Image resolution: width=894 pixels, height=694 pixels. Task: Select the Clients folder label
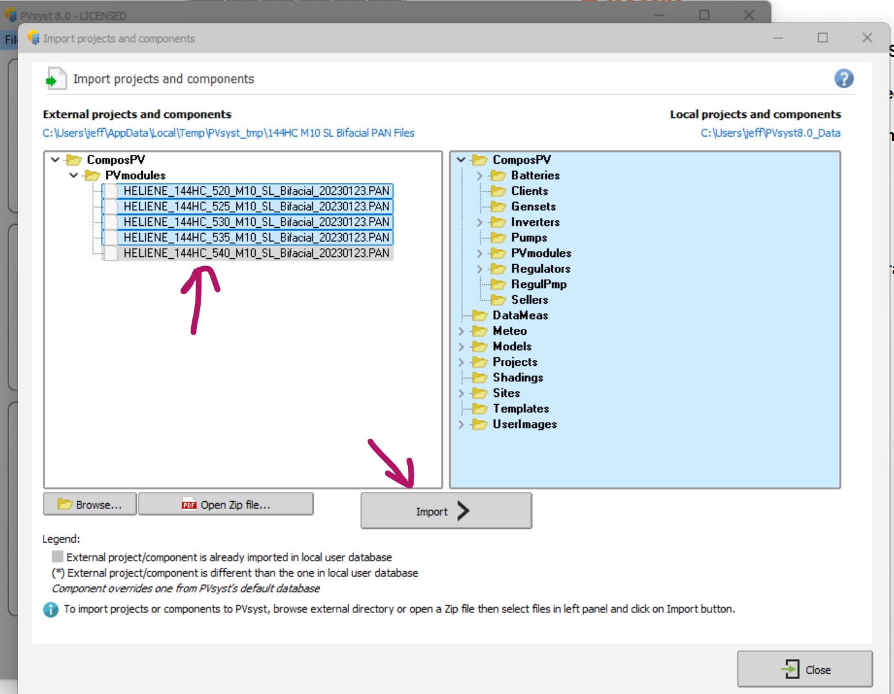pos(530,191)
